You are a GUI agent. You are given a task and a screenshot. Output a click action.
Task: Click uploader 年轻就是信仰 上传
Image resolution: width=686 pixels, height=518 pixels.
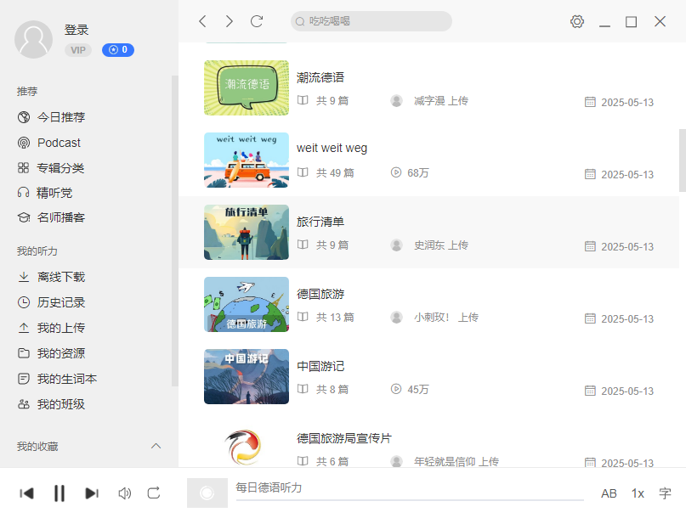(456, 462)
